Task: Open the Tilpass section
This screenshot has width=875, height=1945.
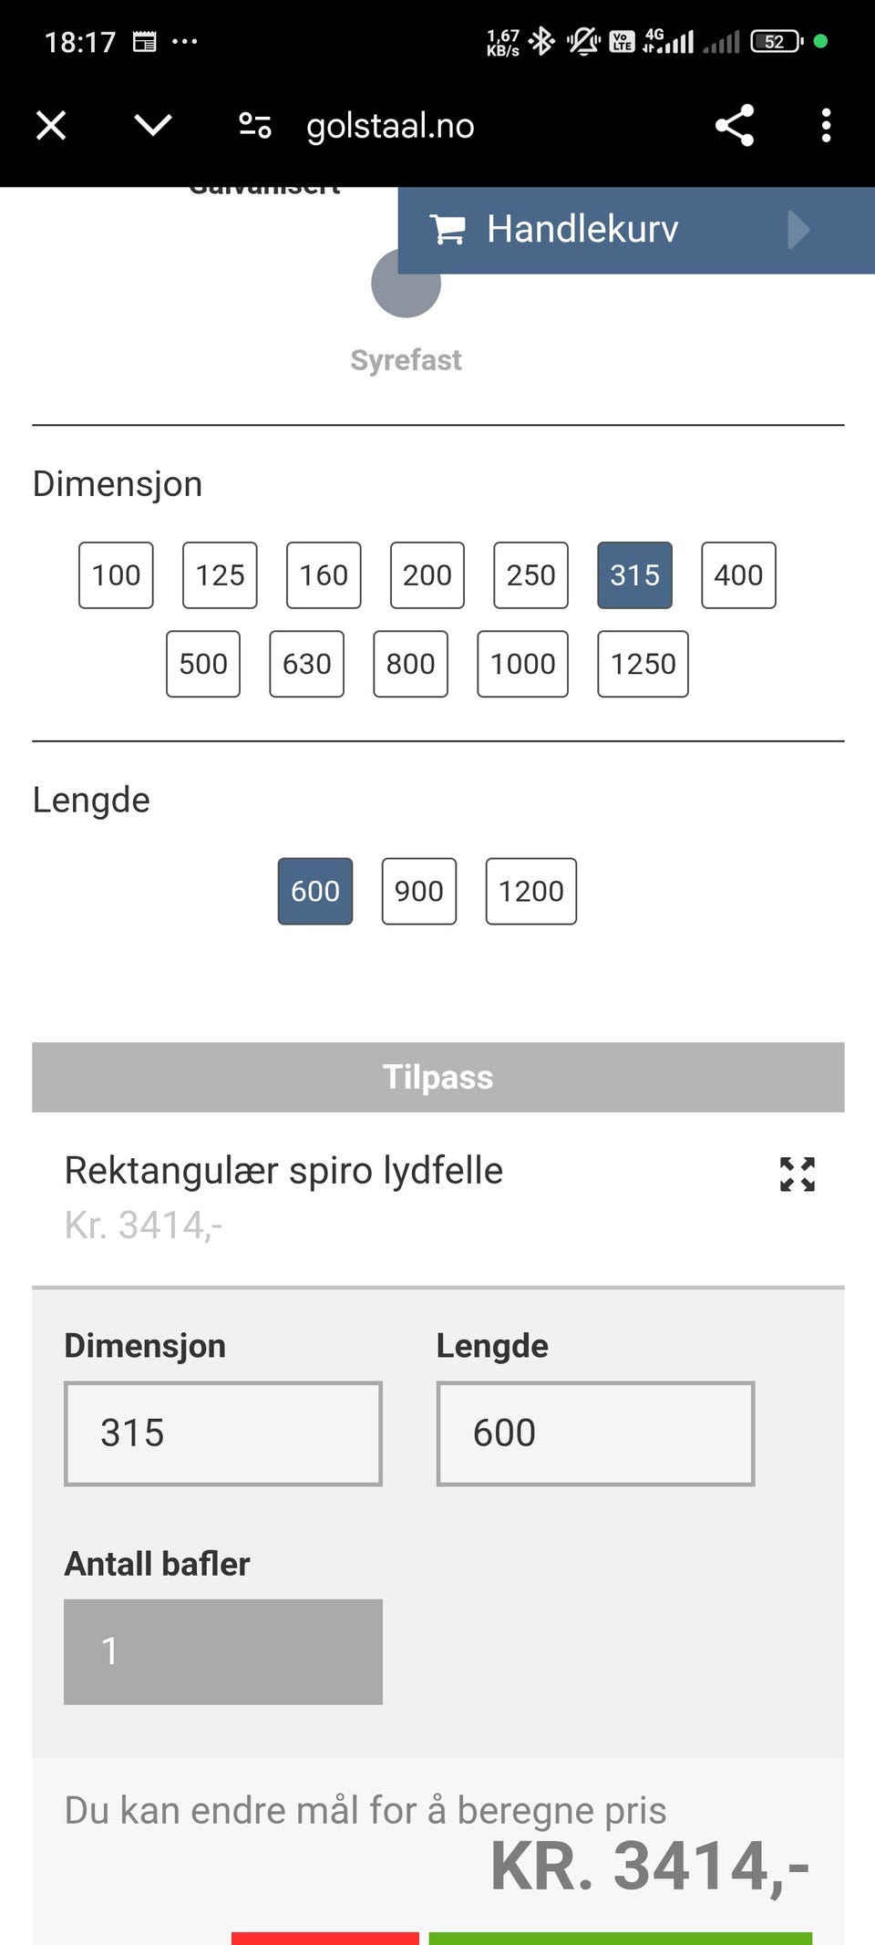Action: pyautogui.click(x=437, y=1077)
